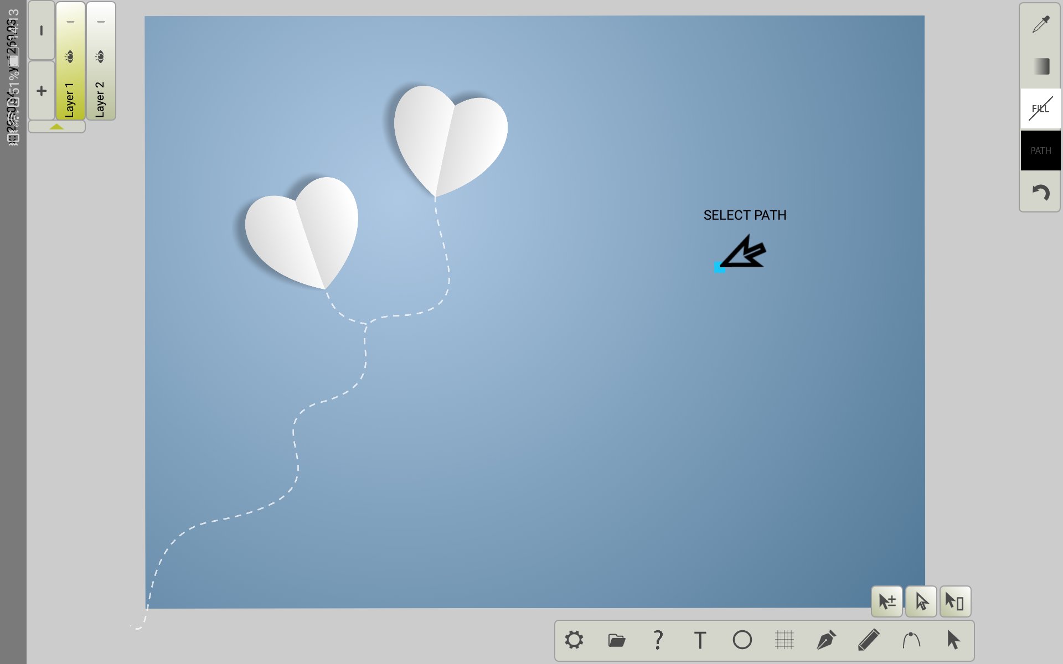The width and height of the screenshot is (1063, 664).
Task: Pick the Eyedropper tool
Action: pos(1040,25)
